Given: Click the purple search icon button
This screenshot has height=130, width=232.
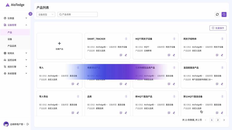Looking at the screenshot, I should (224, 15).
